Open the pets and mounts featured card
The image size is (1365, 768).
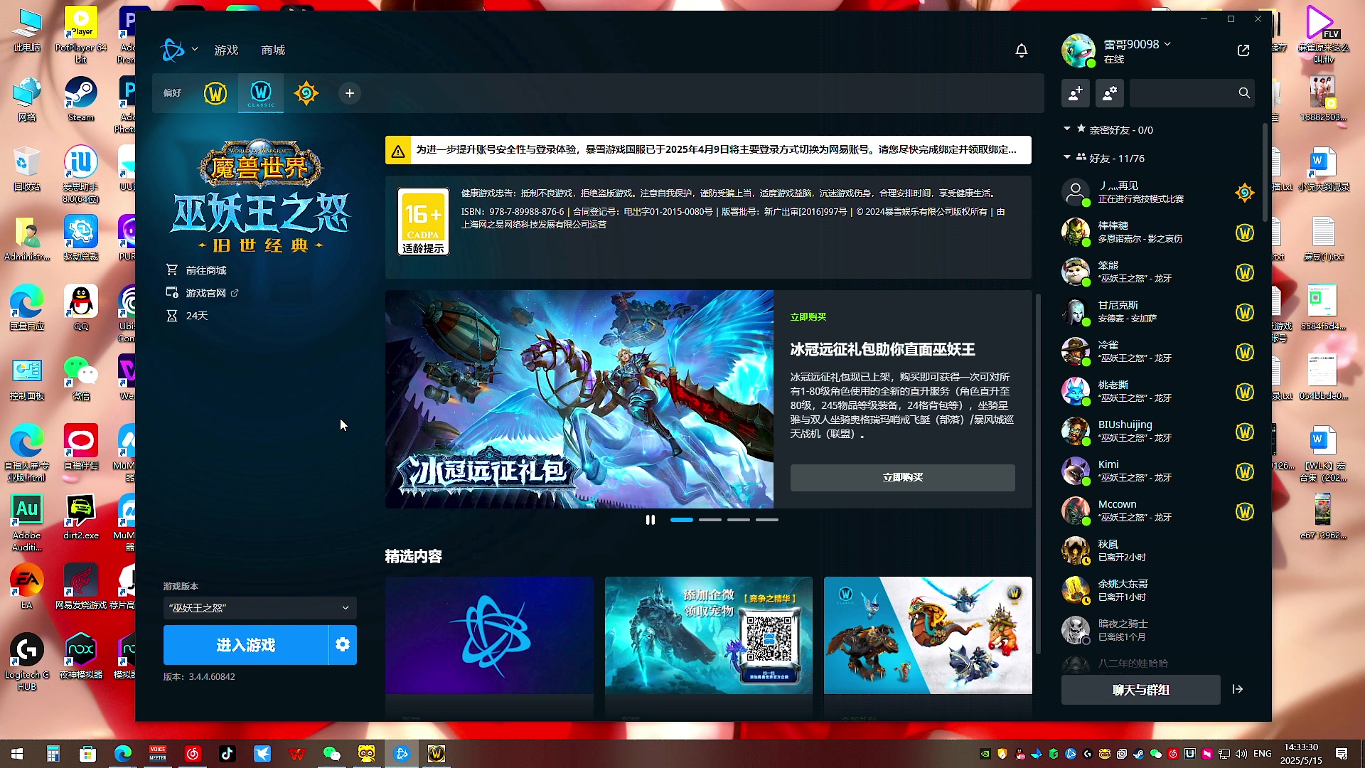[928, 635]
